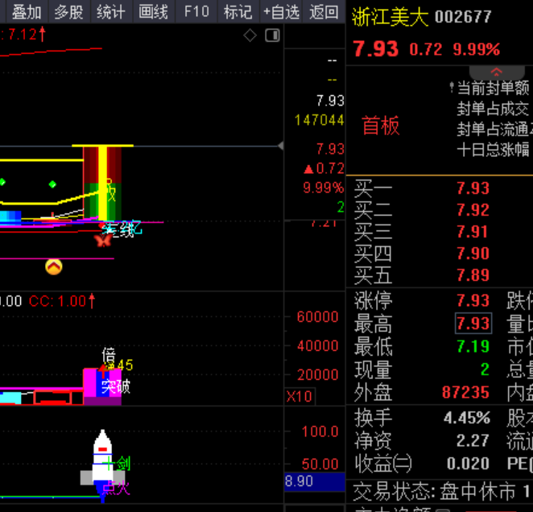Collapse the limit-up info panel chevron

[x=496, y=72]
